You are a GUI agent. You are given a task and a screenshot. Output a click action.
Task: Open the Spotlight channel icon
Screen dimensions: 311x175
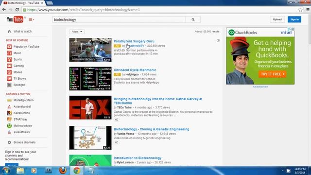point(9,85)
